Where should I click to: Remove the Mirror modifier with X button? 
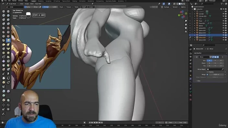(222, 57)
